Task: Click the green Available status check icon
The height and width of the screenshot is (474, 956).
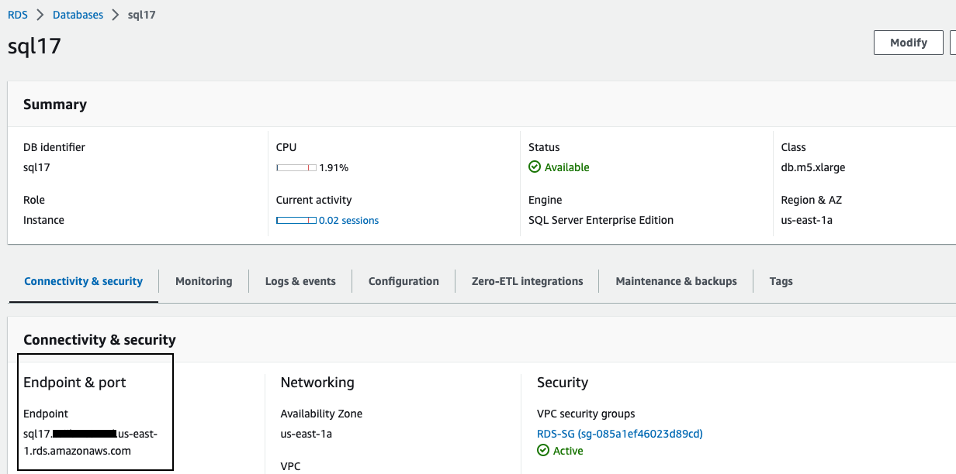Action: tap(535, 167)
